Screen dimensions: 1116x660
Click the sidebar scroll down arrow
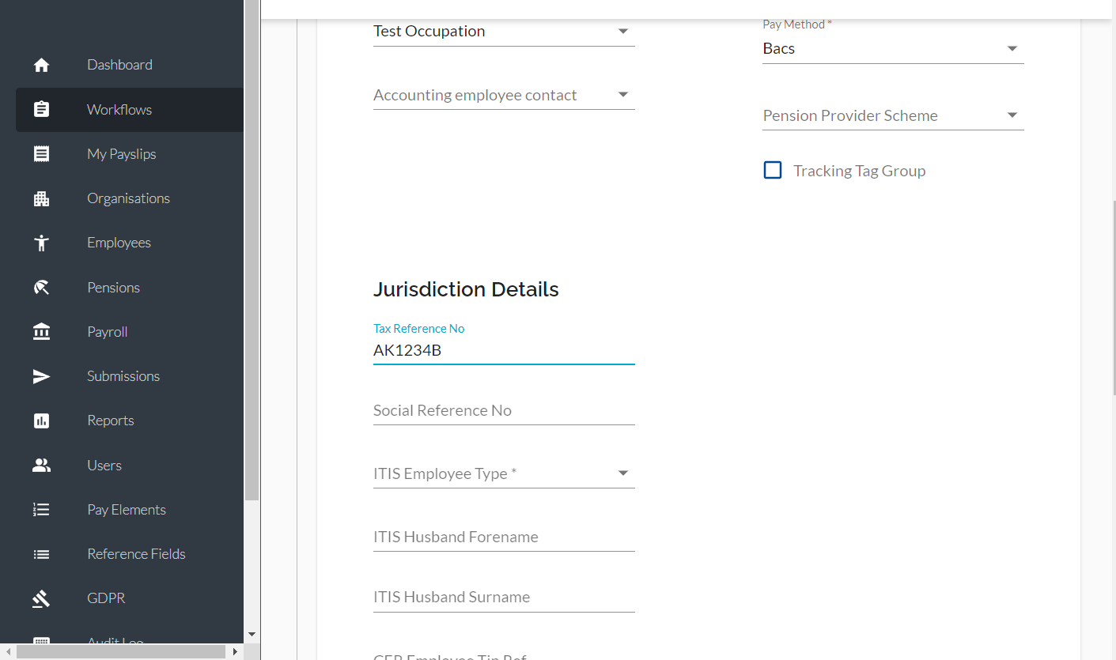click(x=252, y=634)
